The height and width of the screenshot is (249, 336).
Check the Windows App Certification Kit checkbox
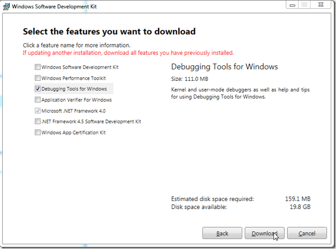[x=38, y=132]
